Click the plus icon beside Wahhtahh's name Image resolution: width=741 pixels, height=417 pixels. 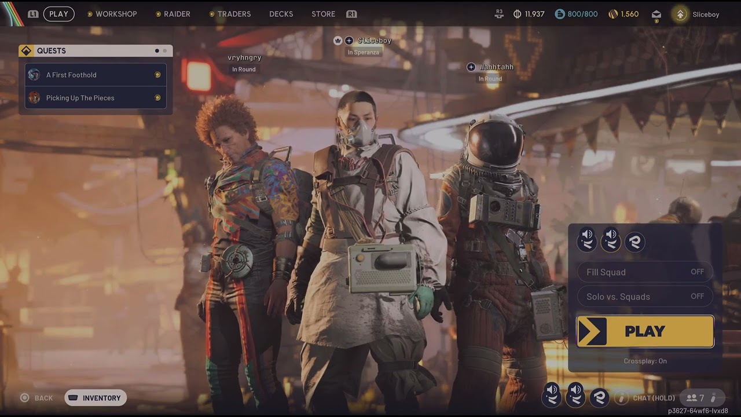pyautogui.click(x=471, y=67)
